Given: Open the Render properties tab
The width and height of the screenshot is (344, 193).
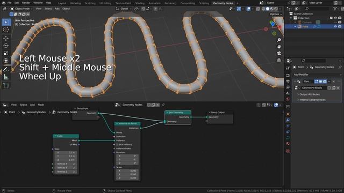Looking at the screenshot, I should [288, 76].
